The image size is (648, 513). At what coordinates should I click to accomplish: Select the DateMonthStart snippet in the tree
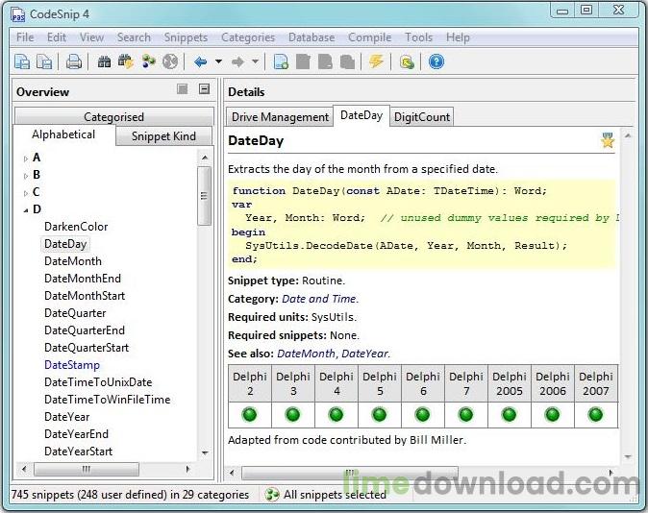85,296
